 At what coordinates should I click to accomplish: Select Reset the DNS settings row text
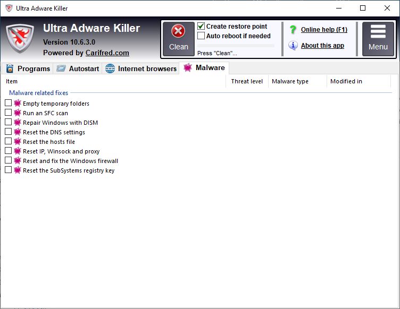[54, 132]
